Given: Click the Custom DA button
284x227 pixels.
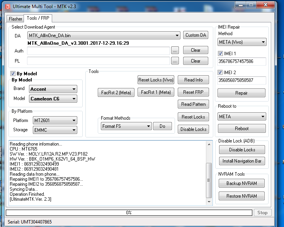Looking at the screenshot, I should [x=196, y=35].
